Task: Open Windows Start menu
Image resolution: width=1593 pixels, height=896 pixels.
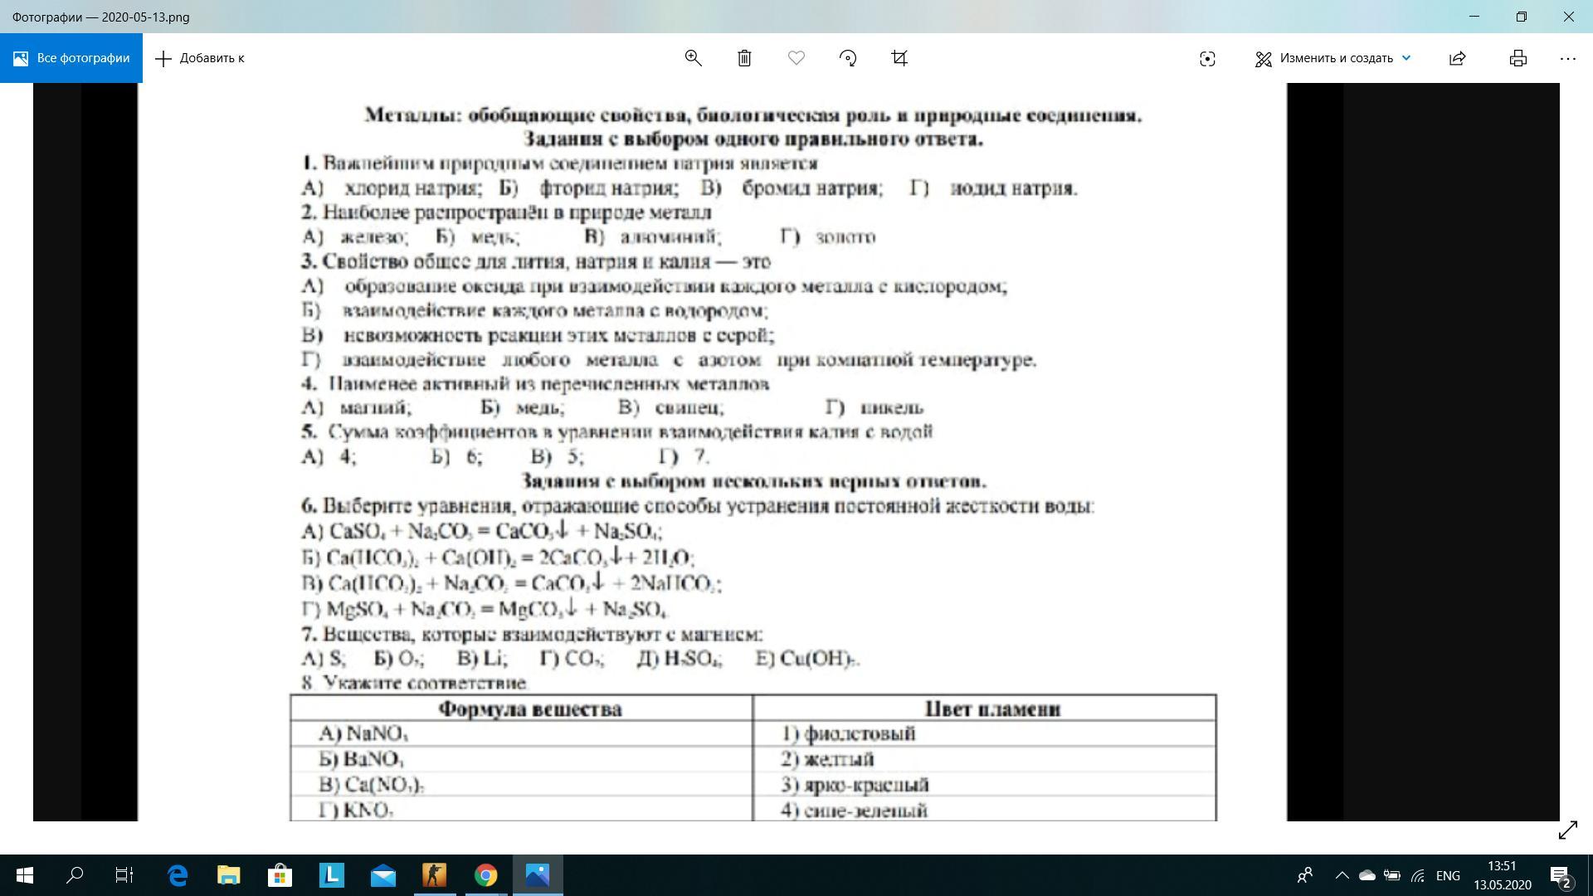Action: [x=24, y=875]
